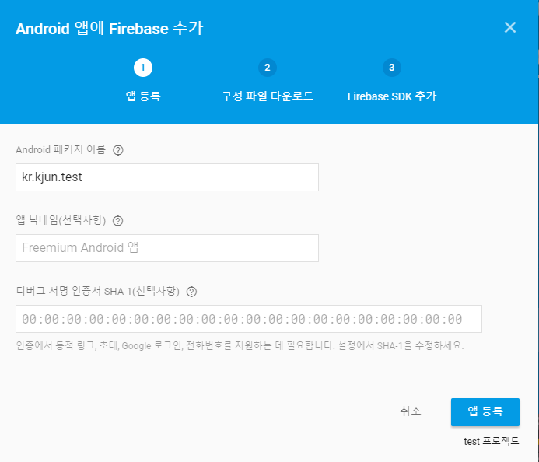Click the dialog title Android 앱에 Firebase 추가
Image resolution: width=539 pixels, height=462 pixels.
[110, 28]
